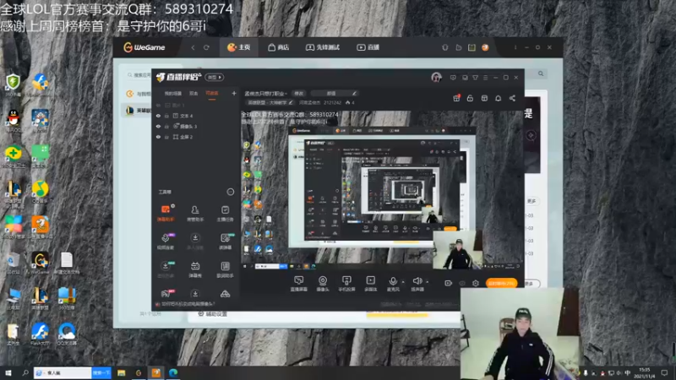Expand microphone options arrow

click(x=403, y=281)
